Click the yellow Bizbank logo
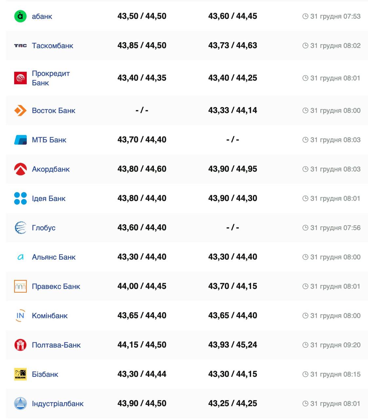 pos(20,374)
